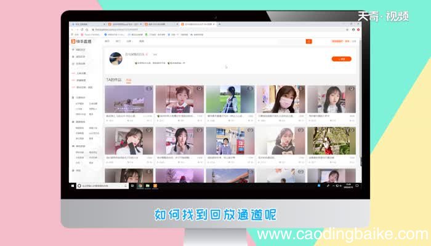Open the streamer's round profile avatar
The height and width of the screenshot is (246, 431).
[116, 58]
